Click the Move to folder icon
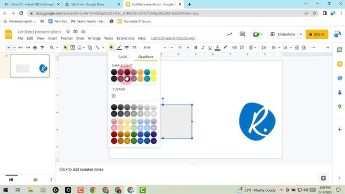Screen dimensions: 345x194 (x=75, y=31)
